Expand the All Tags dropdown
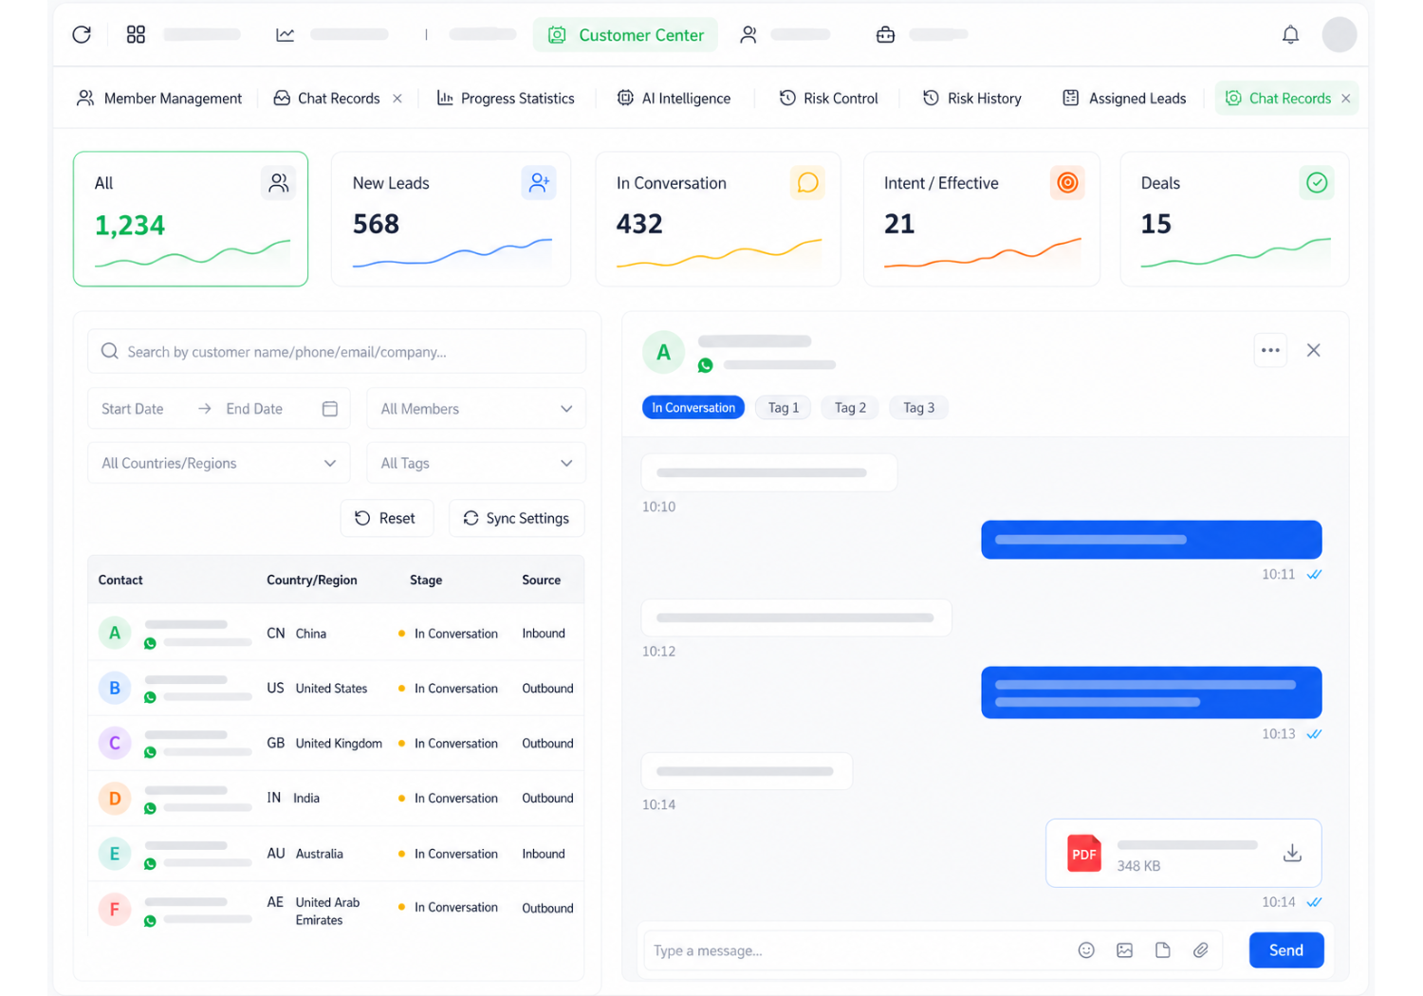This screenshot has height=996, width=1423. tap(476, 463)
